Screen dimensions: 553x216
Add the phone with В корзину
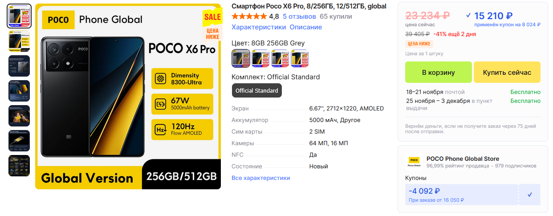click(438, 72)
